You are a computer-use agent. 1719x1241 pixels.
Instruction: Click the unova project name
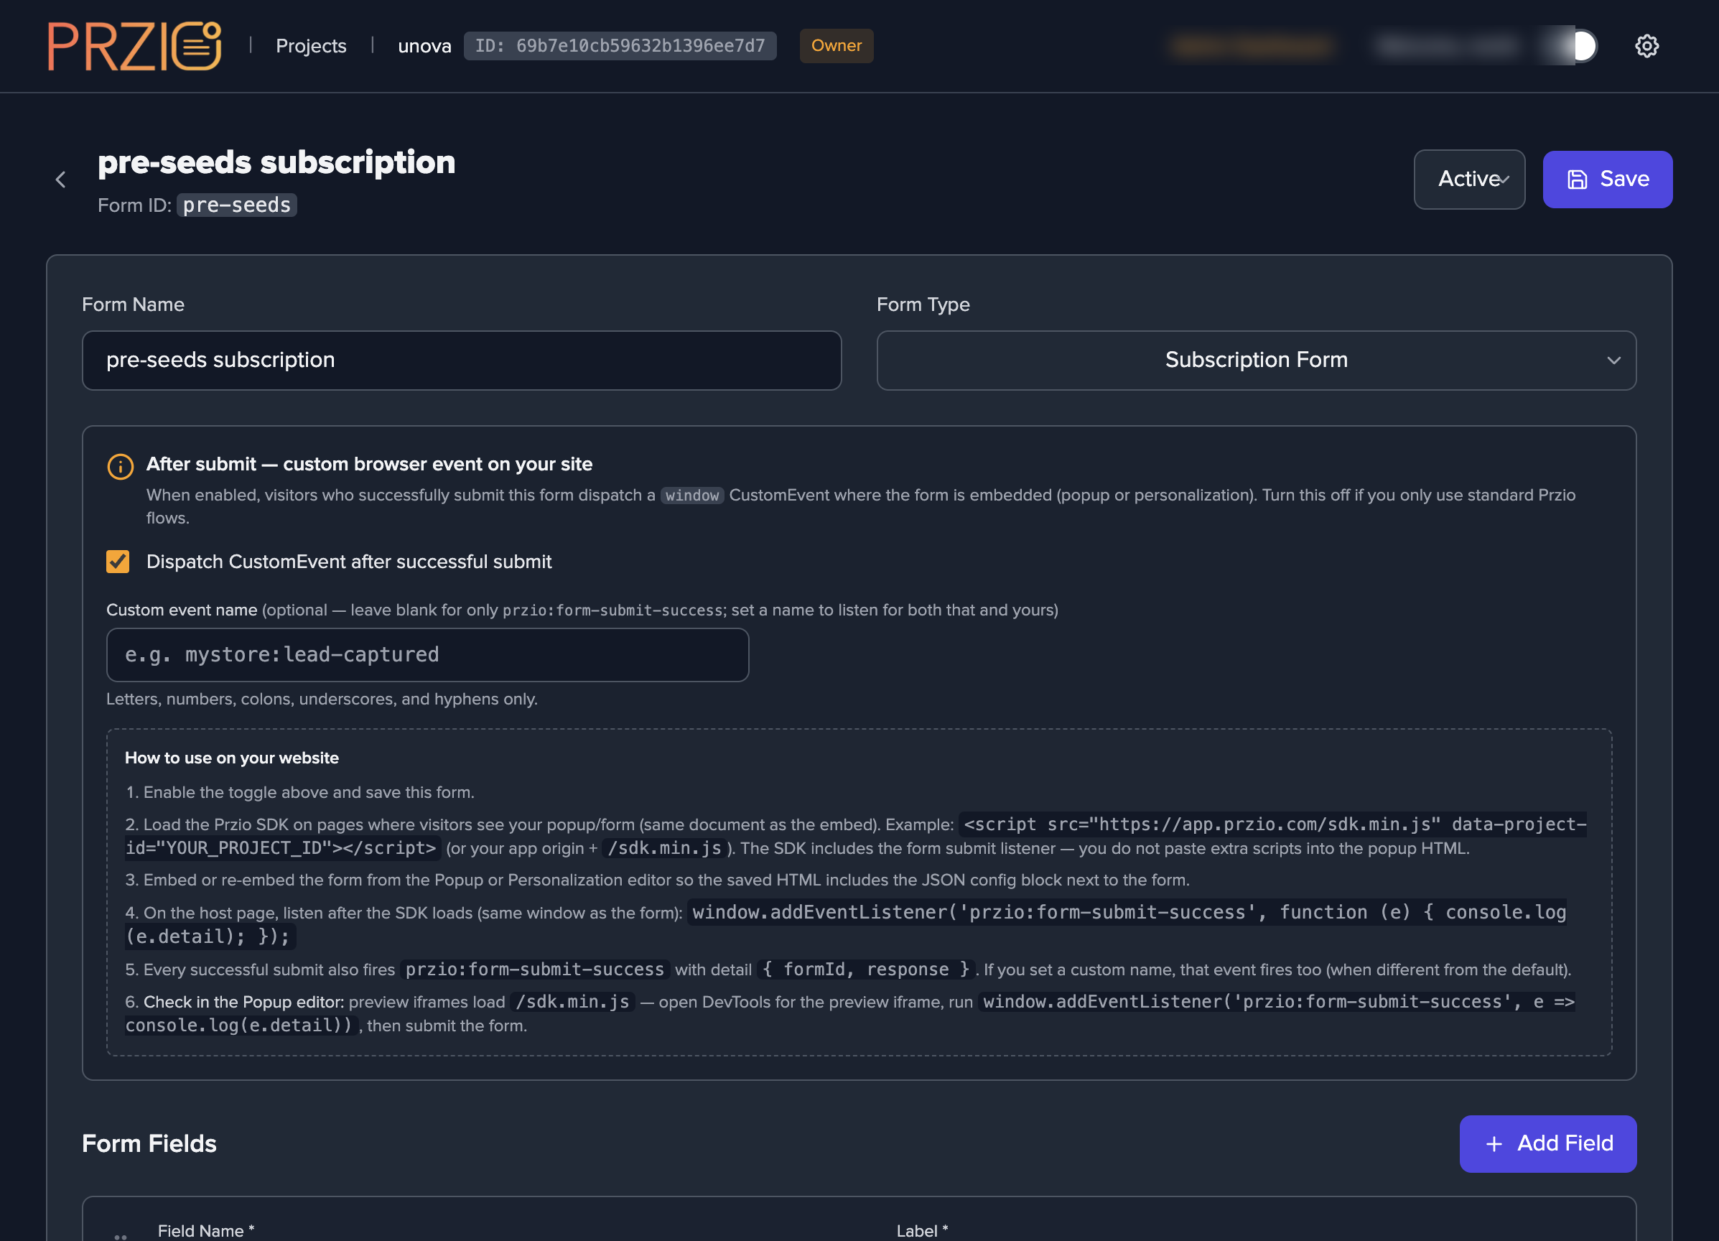click(424, 45)
